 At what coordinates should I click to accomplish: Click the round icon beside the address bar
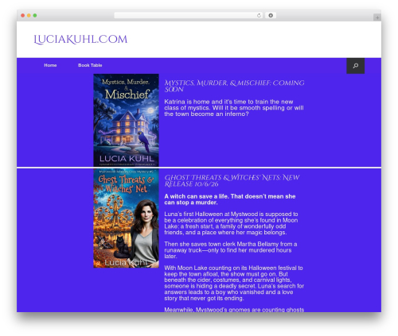[x=271, y=16]
